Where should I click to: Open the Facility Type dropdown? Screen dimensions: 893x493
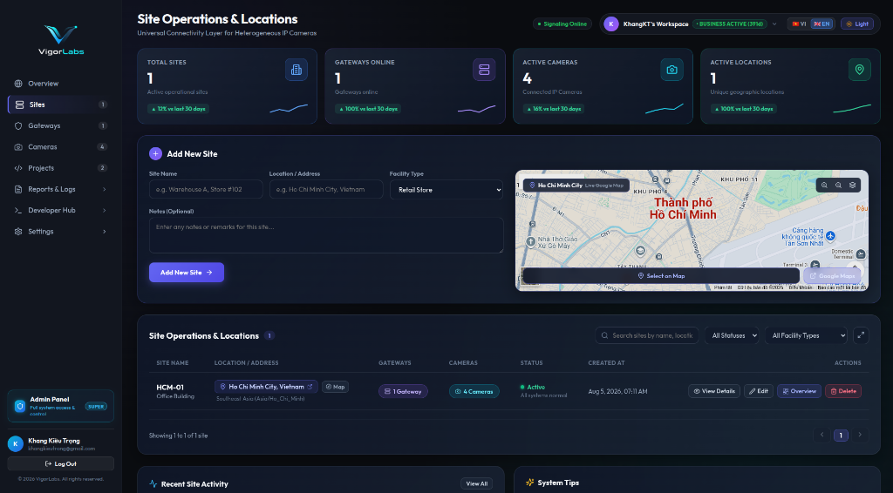[x=446, y=190]
